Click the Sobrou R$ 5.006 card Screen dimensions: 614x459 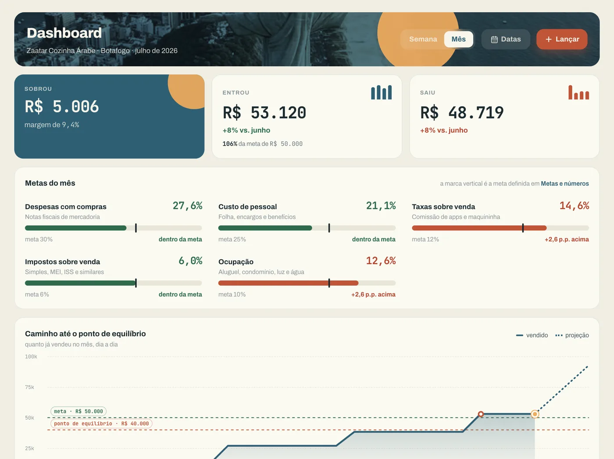[x=109, y=116]
